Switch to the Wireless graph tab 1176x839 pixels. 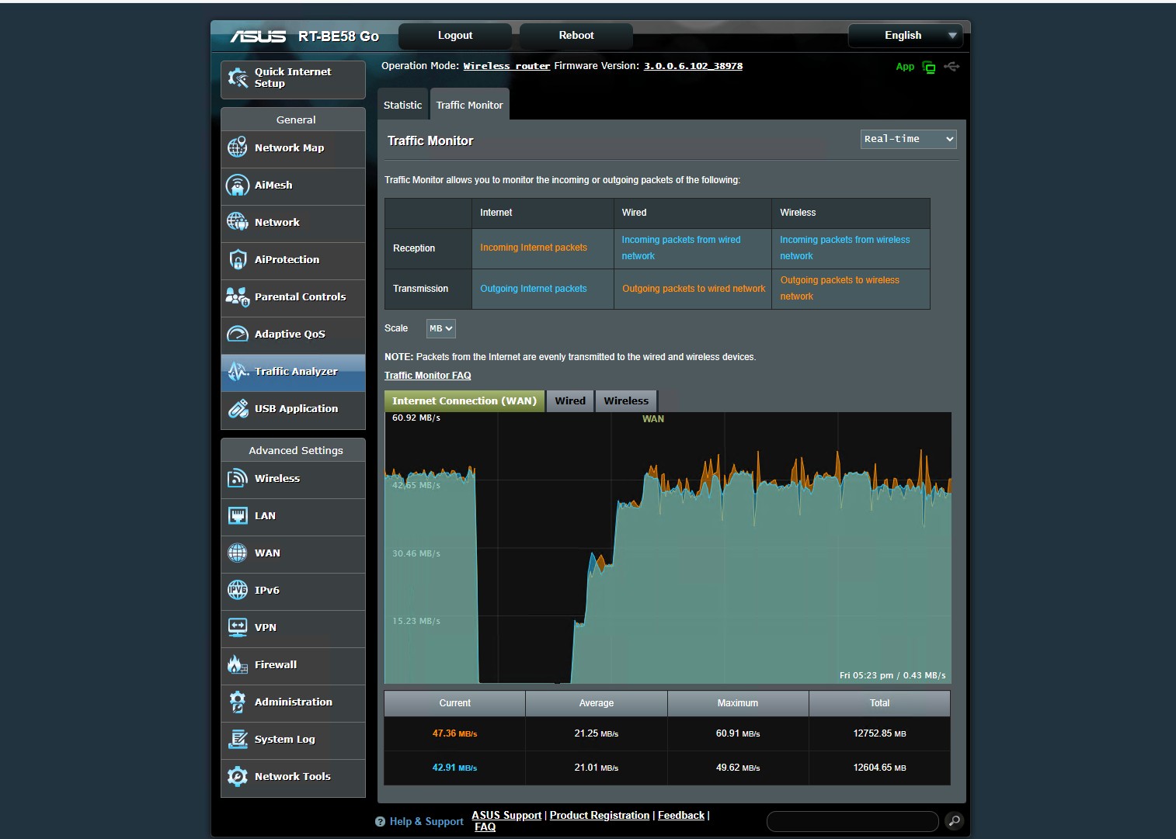[626, 401]
